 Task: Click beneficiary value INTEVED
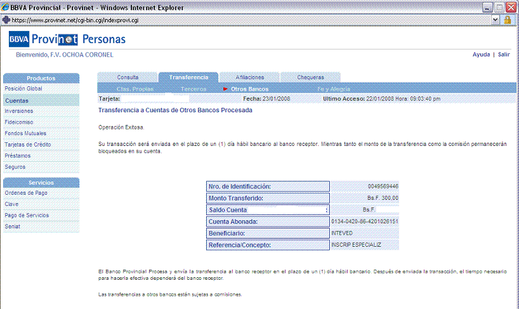click(341, 233)
